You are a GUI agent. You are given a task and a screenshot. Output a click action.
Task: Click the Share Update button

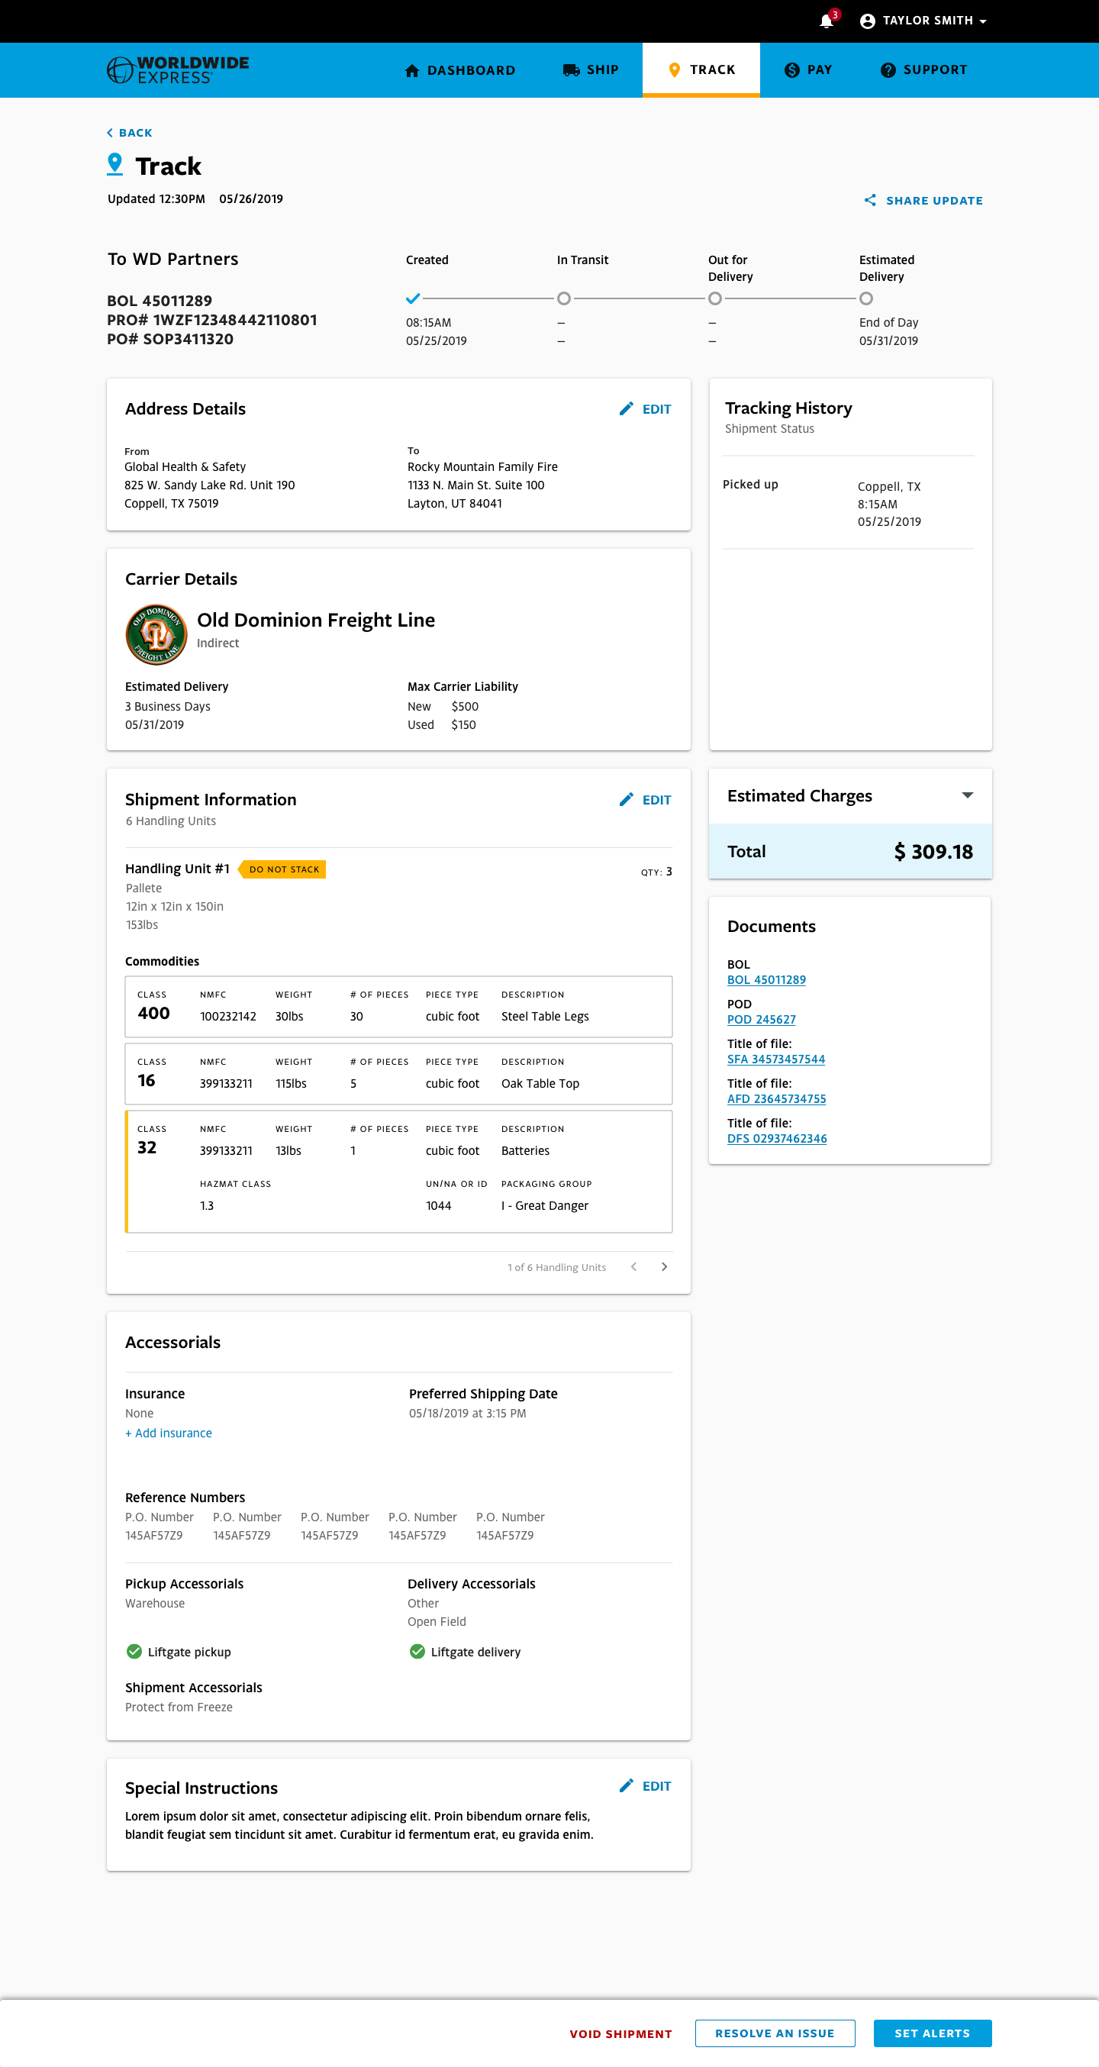[923, 200]
